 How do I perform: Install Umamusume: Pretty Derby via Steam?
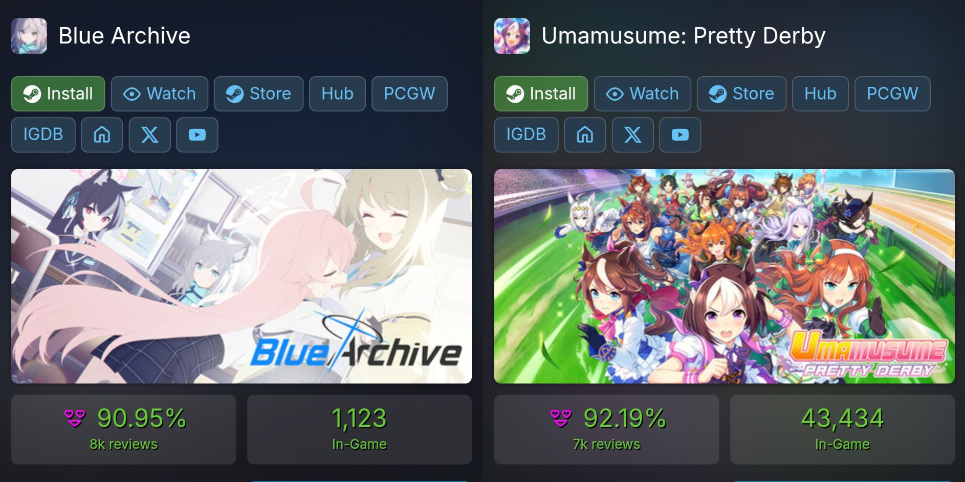point(541,94)
